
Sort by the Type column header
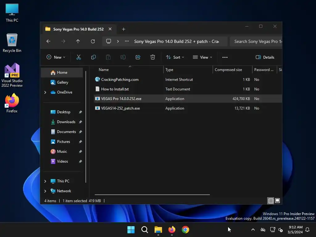pos(188,70)
